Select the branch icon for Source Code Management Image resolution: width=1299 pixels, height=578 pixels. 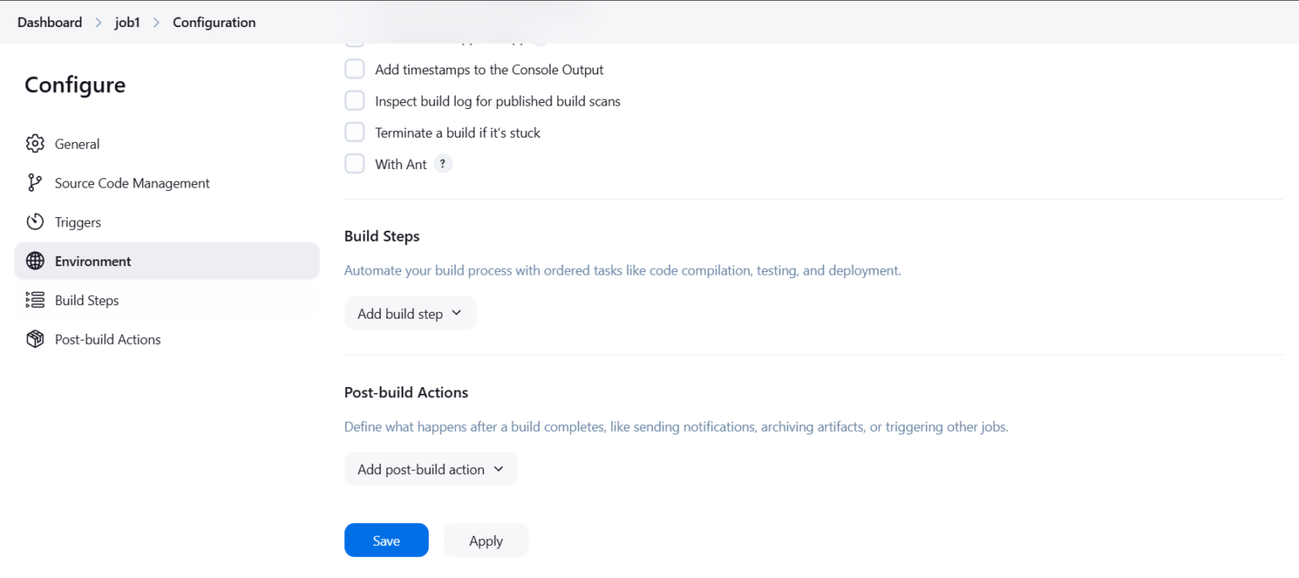35,183
